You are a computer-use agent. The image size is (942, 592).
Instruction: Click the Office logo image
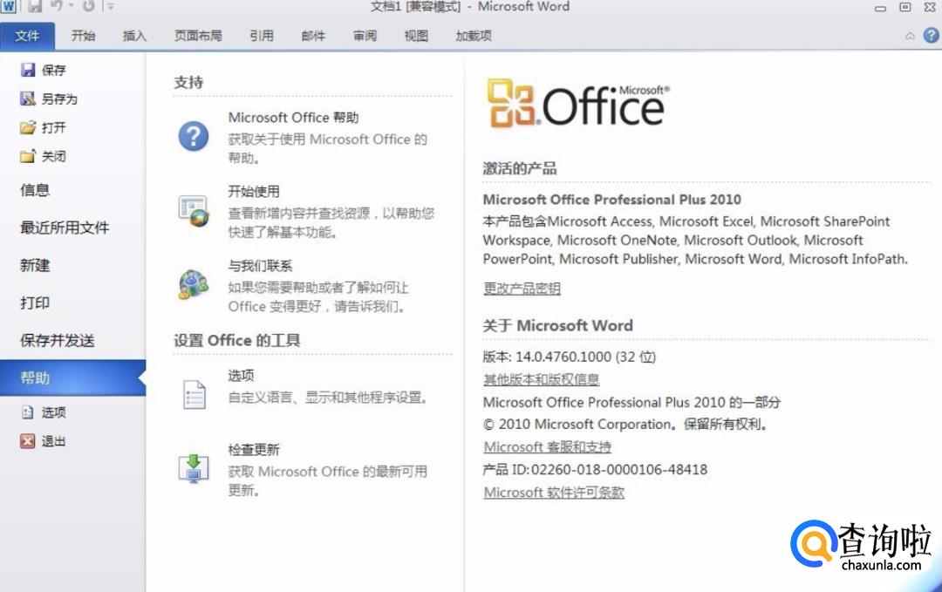(578, 103)
